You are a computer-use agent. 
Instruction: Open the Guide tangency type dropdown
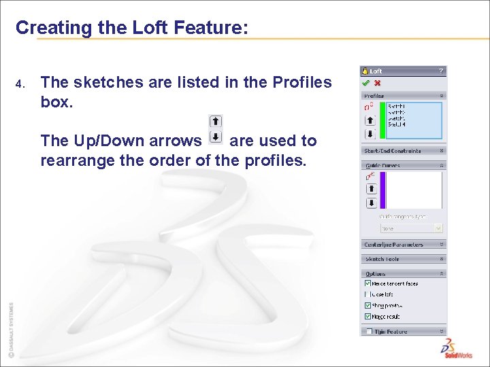pyautogui.click(x=438, y=228)
